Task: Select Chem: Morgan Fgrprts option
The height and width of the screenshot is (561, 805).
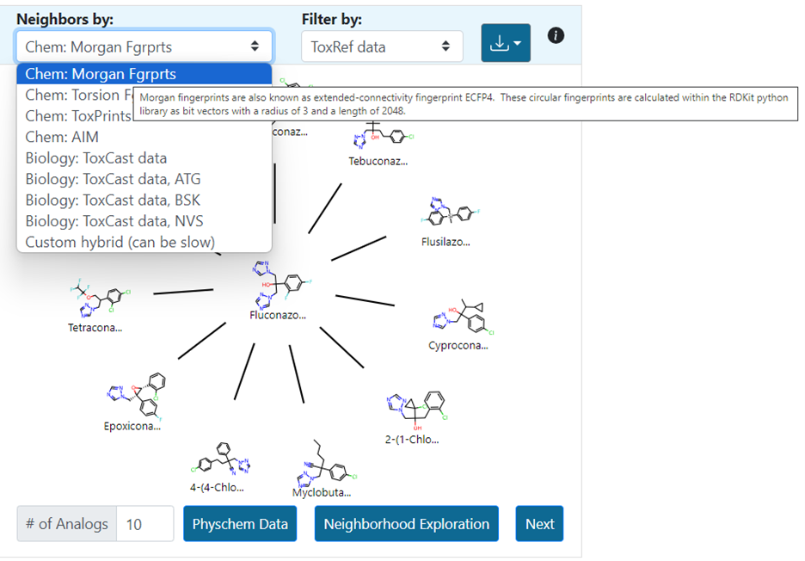Action: click(x=144, y=74)
